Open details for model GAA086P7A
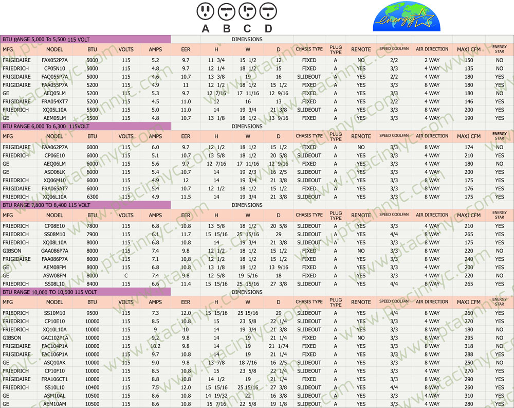The image size is (514, 408). coord(54,251)
